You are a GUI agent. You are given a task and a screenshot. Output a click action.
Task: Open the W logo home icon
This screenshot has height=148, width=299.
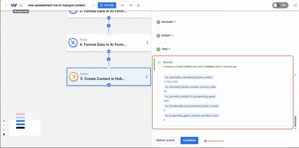tap(14, 5)
